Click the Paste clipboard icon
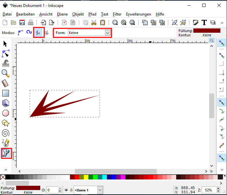Viewport: 227px width, 195px height. [103, 22]
